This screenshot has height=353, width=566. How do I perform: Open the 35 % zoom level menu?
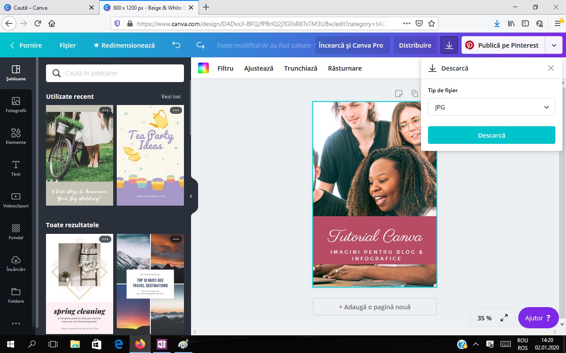click(485, 318)
